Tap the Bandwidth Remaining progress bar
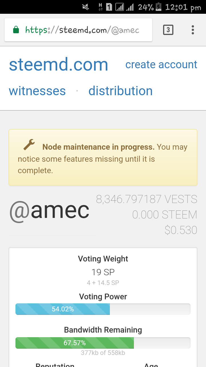 tap(103, 343)
